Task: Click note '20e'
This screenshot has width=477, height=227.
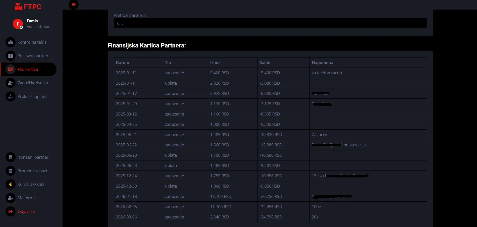Action: [x=315, y=217]
